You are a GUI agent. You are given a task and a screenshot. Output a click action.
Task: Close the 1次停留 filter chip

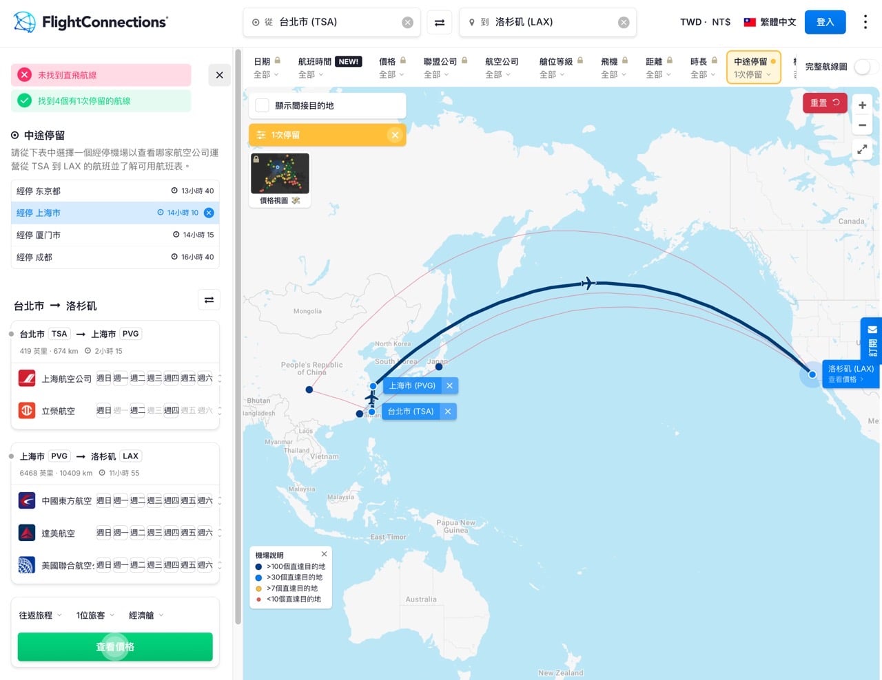pos(395,135)
